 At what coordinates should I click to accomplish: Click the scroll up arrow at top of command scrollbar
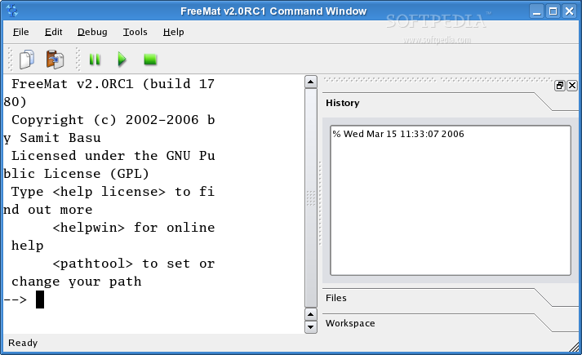click(x=311, y=82)
